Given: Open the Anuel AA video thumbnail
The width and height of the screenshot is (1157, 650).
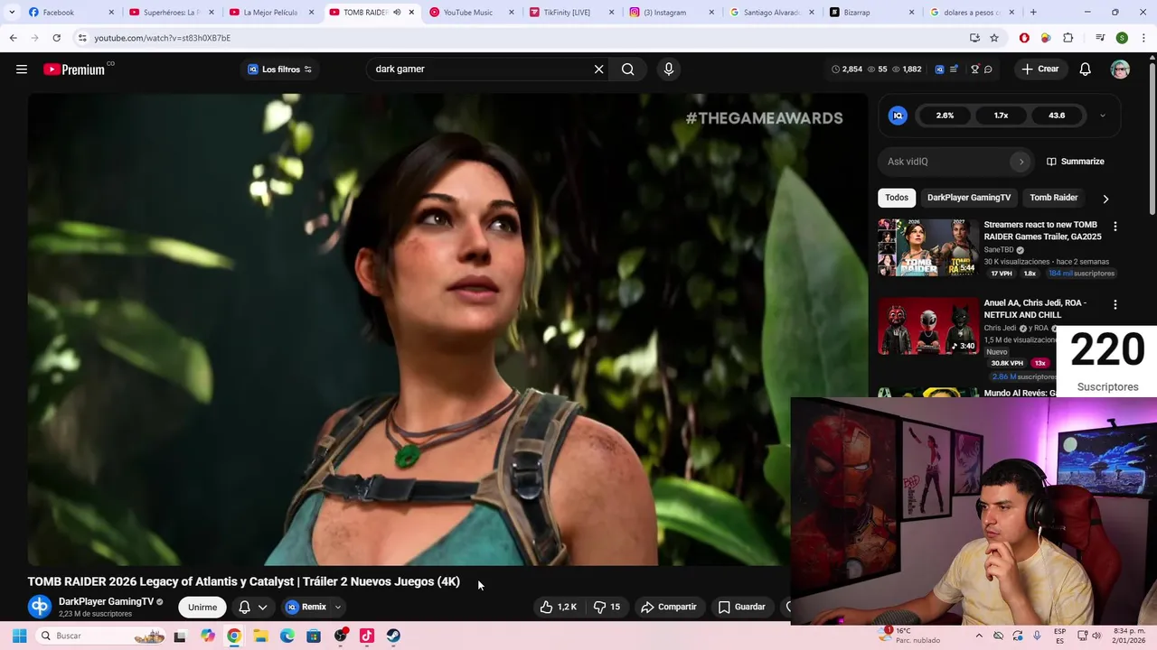Looking at the screenshot, I should point(928,326).
